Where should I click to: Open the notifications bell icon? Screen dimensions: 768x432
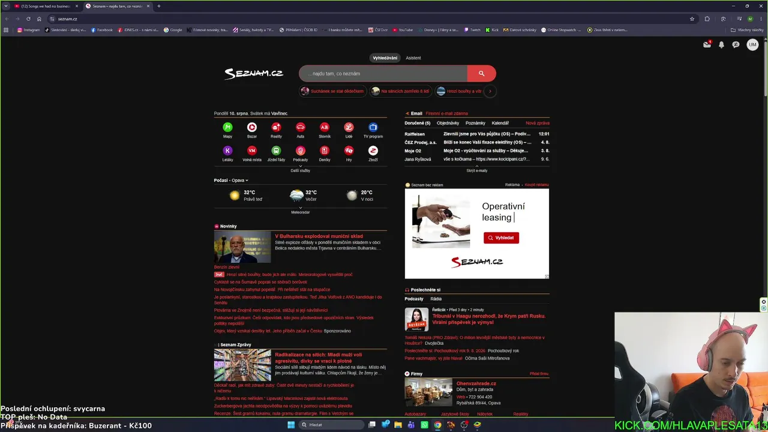pos(721,44)
